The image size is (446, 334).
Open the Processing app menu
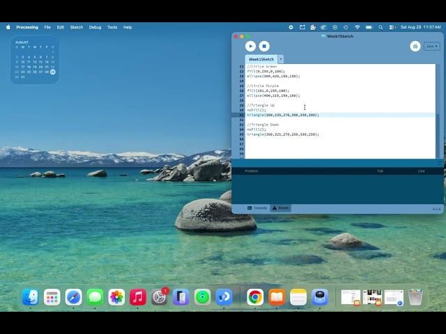click(x=27, y=27)
